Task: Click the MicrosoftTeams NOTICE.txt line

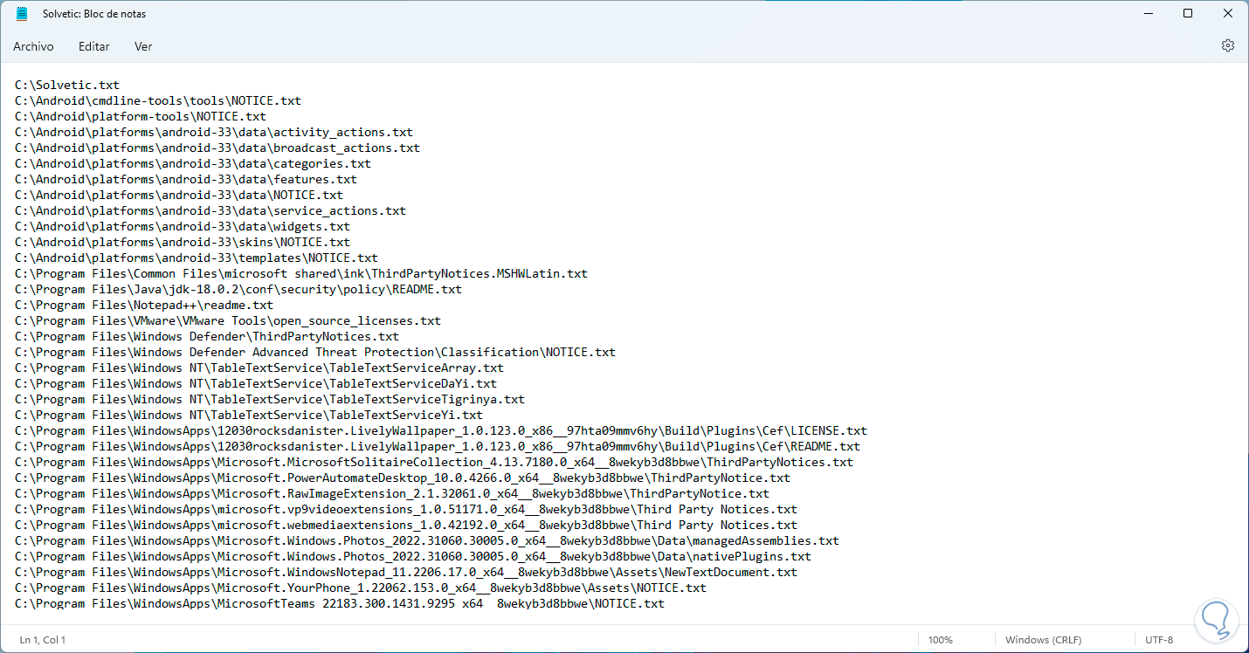Action: pos(340,604)
